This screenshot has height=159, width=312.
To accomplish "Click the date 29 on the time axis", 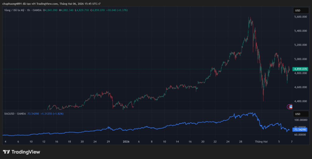I will (108, 142).
